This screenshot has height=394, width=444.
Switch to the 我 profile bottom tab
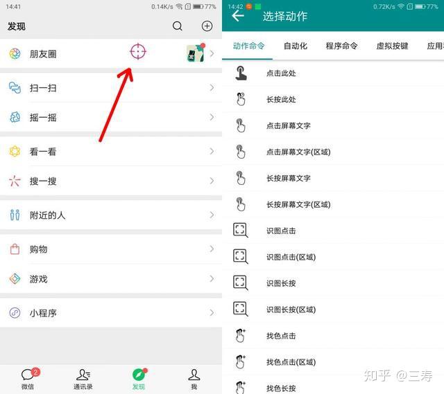pyautogui.click(x=194, y=379)
